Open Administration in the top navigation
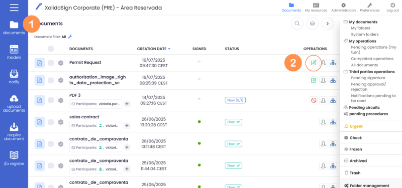Screen dimensions: 402x188 (344, 8)
